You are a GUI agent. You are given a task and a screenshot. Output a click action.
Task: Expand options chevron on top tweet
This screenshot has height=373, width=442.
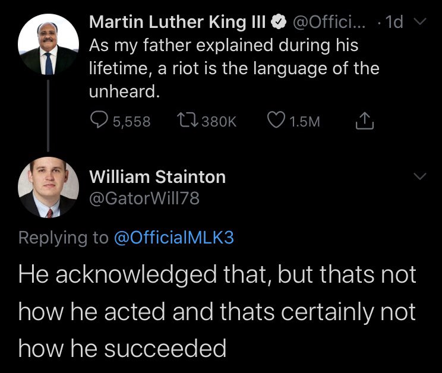pos(420,22)
